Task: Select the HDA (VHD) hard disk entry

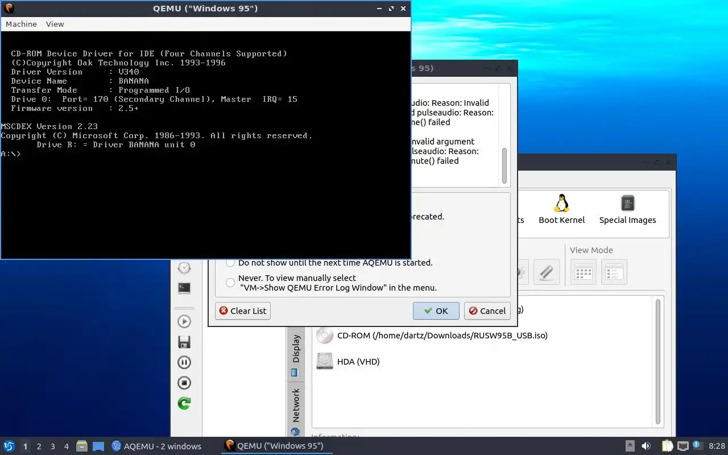Action: [348, 361]
